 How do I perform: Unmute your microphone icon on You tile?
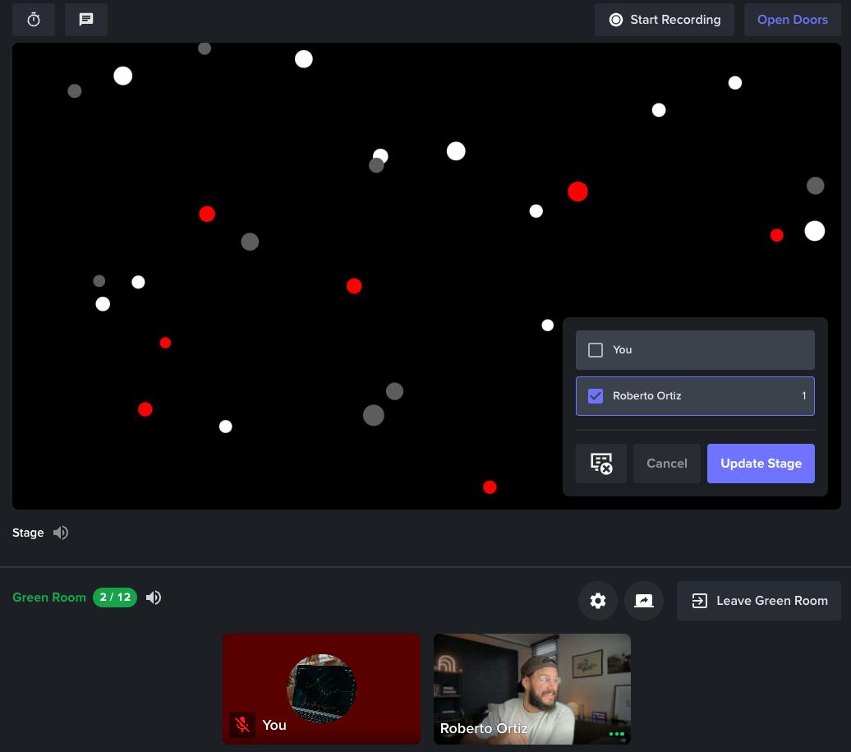[x=242, y=725]
